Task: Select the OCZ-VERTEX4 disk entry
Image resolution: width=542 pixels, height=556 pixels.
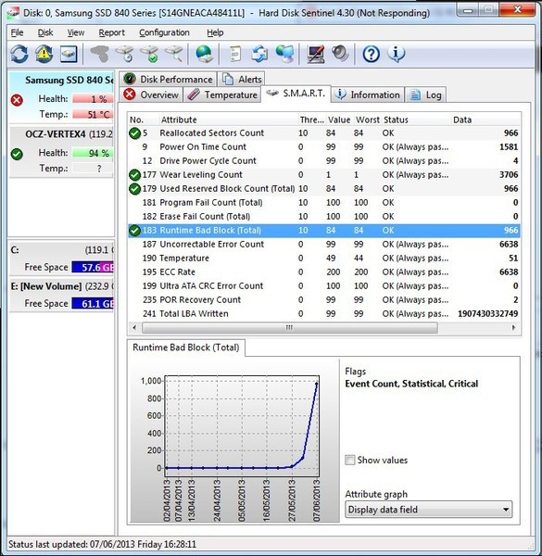Action: tap(61, 151)
